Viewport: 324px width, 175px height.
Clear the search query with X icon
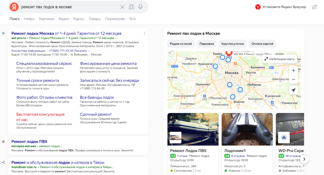pyautogui.click(x=122, y=7)
